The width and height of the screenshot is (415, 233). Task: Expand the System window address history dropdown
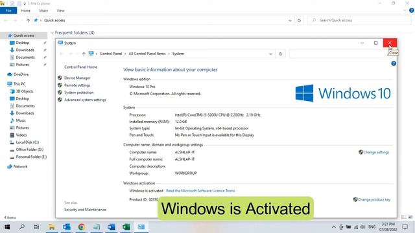(270, 54)
